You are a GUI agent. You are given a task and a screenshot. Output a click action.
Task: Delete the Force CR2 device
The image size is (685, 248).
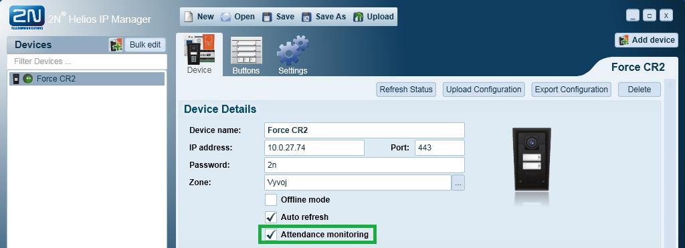(x=639, y=90)
